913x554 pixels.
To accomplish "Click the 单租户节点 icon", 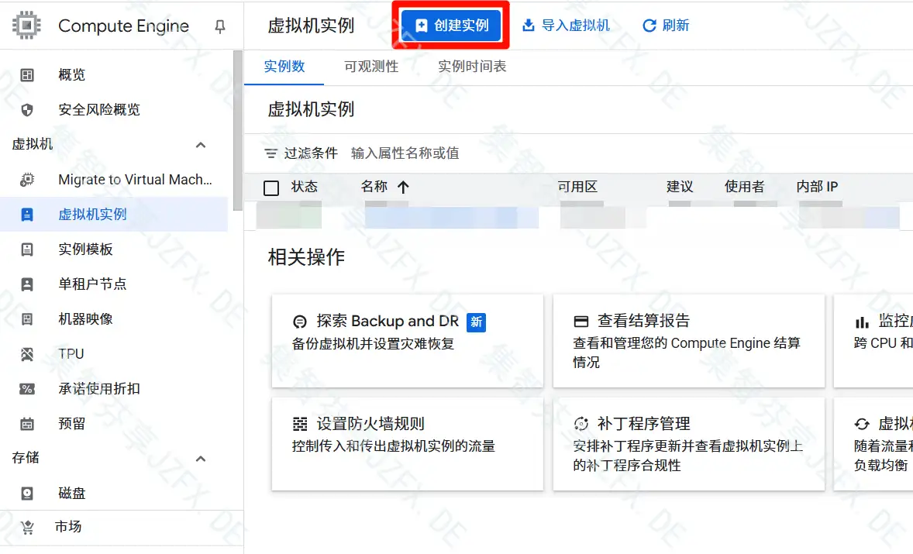I will coord(27,284).
